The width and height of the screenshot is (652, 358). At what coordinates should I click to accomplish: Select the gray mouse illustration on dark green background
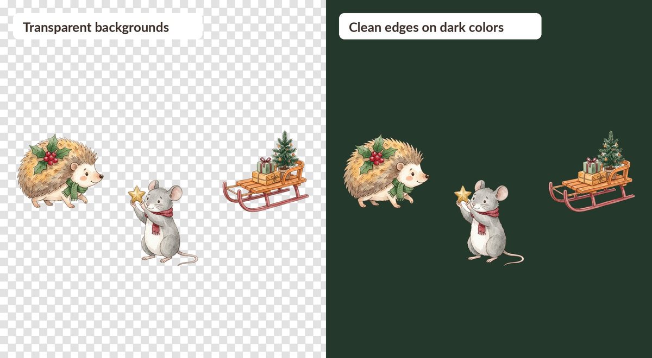(488, 223)
